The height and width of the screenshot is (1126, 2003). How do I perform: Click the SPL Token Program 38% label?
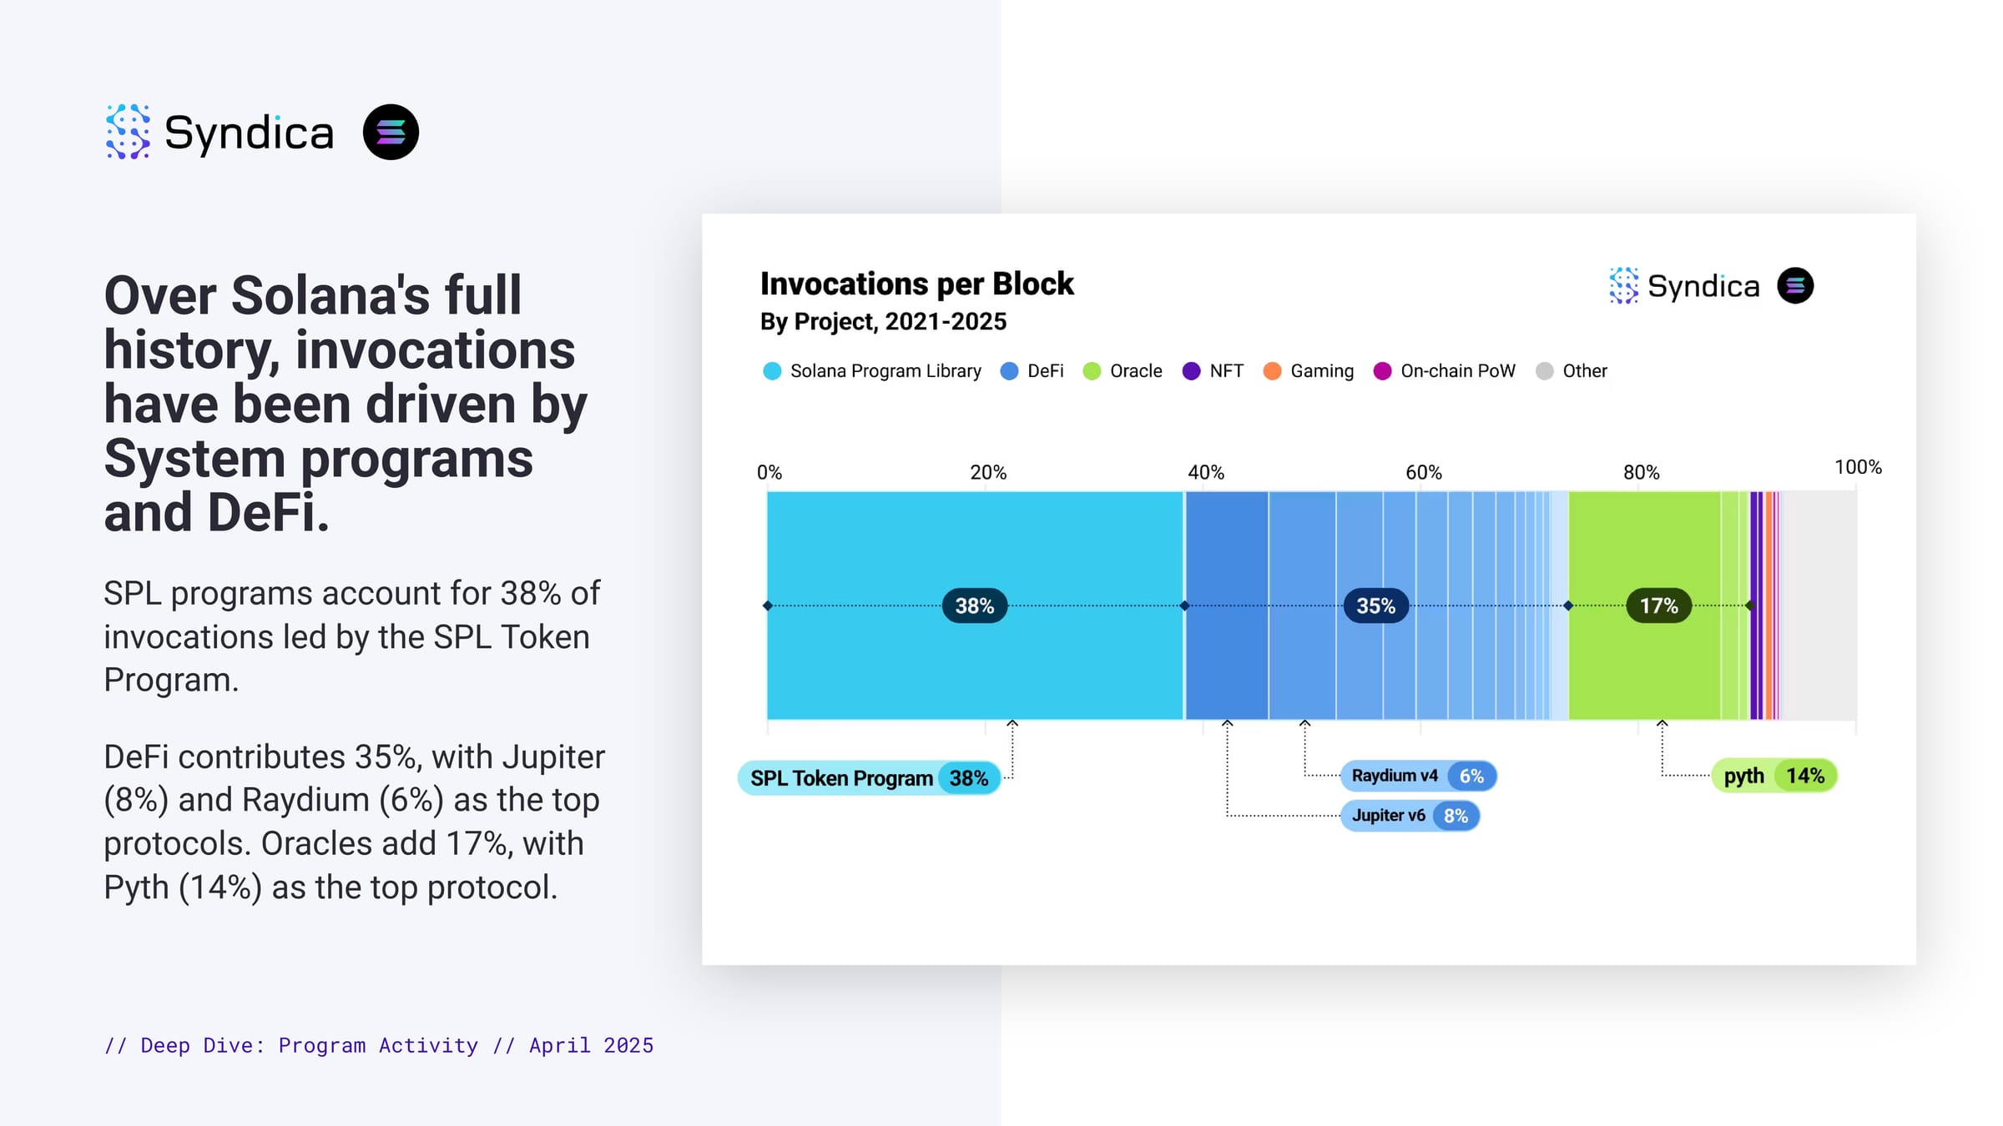point(869,778)
